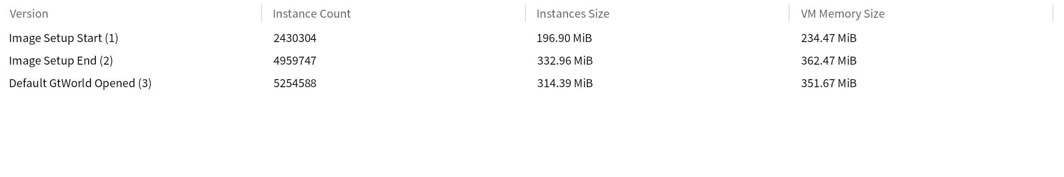
Task: Click the 351.67 MiB VM memory cell
Action: coord(829,83)
